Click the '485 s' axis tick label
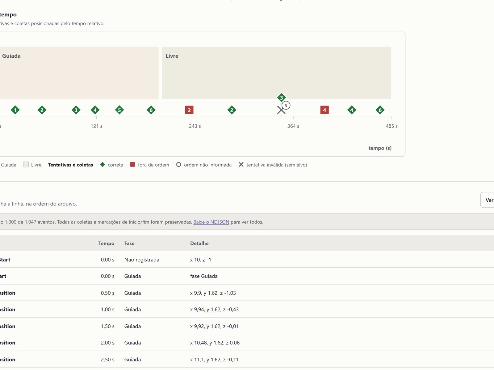Viewport: 494px width, 370px height. click(x=391, y=126)
